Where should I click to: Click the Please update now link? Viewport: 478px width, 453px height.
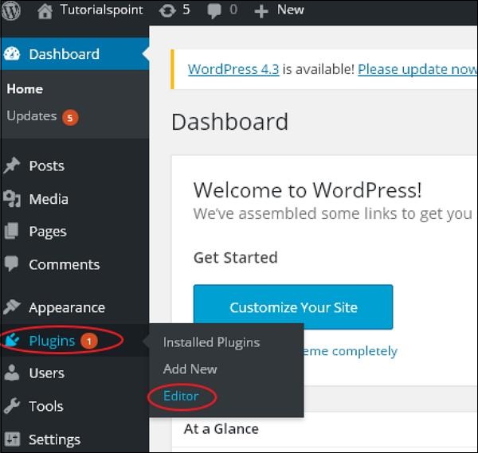417,69
